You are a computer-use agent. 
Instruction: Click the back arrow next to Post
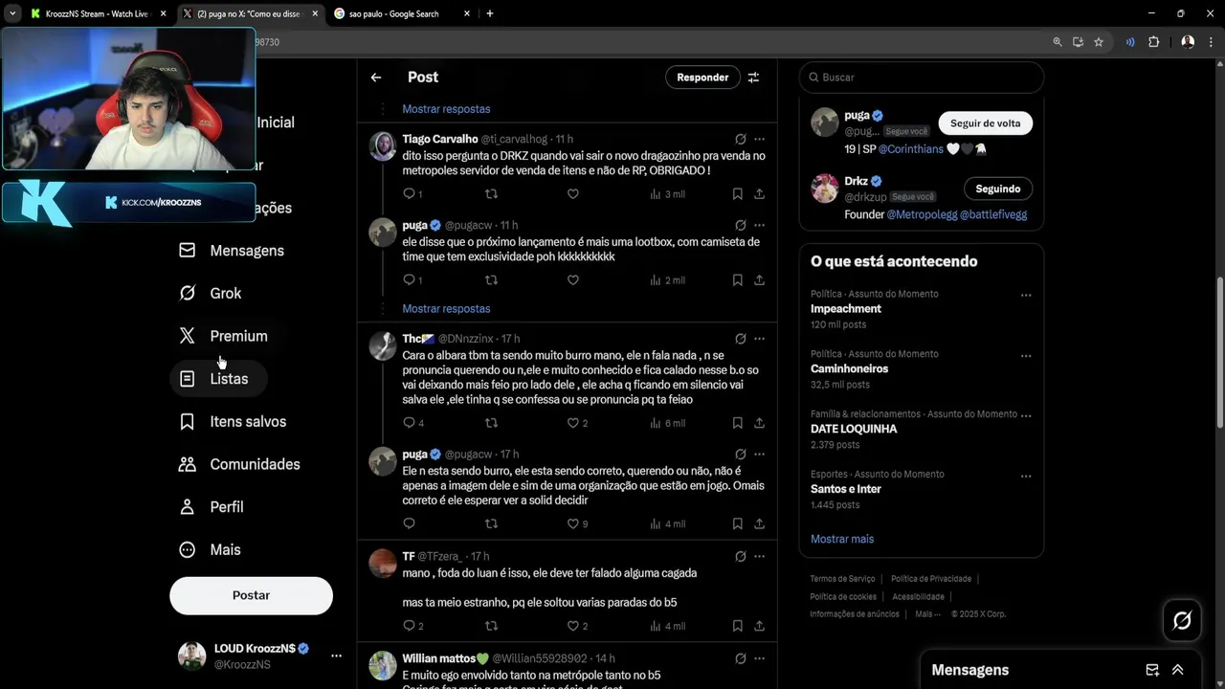pos(376,78)
